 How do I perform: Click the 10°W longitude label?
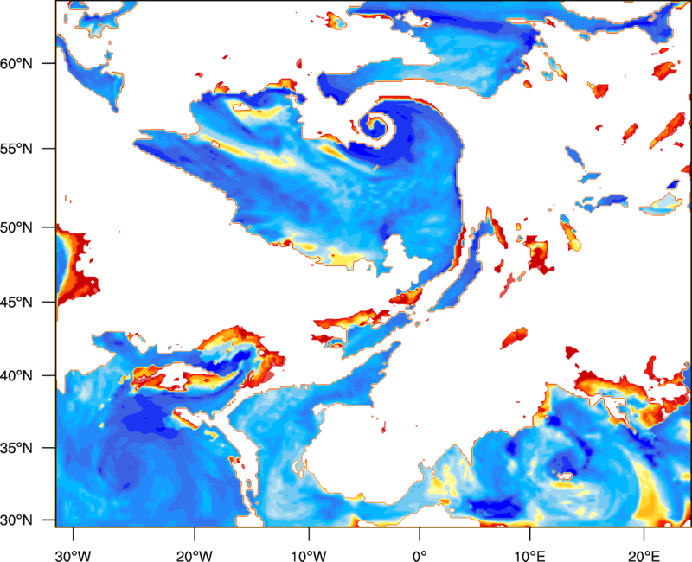pos(309,556)
